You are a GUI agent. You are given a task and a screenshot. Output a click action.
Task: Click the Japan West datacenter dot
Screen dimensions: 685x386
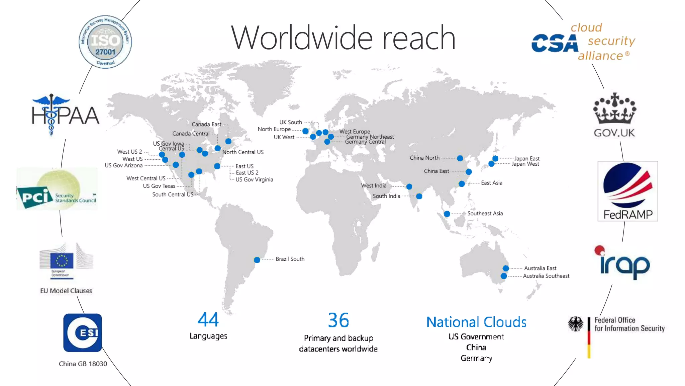point(491,164)
